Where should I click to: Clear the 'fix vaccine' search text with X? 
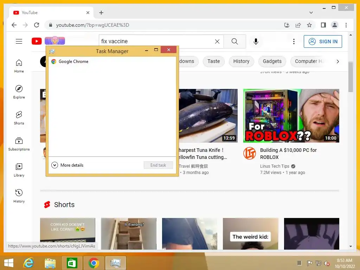pyautogui.click(x=217, y=41)
